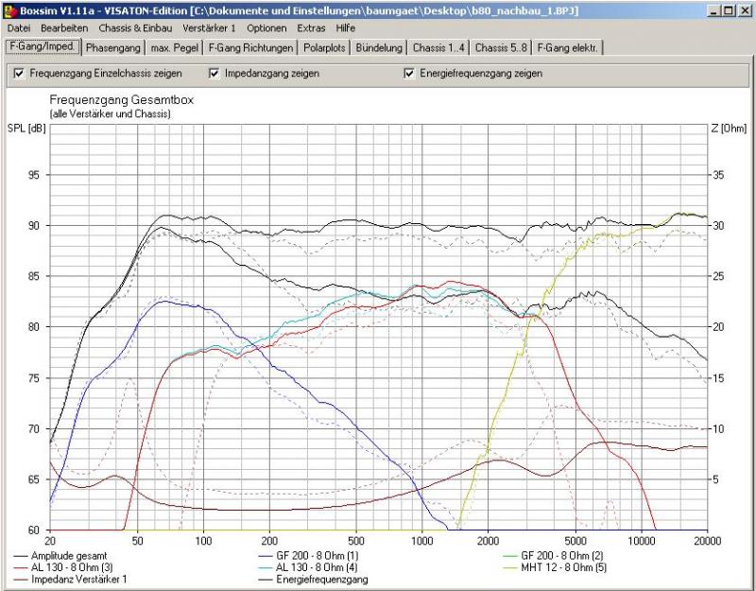Click the 95 dB axis value
Viewport: 756px width, 591px height.
click(33, 175)
